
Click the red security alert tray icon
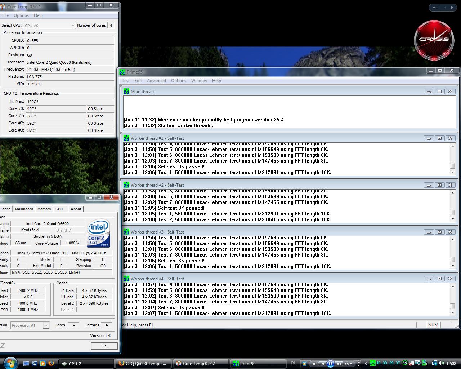(x=411, y=363)
